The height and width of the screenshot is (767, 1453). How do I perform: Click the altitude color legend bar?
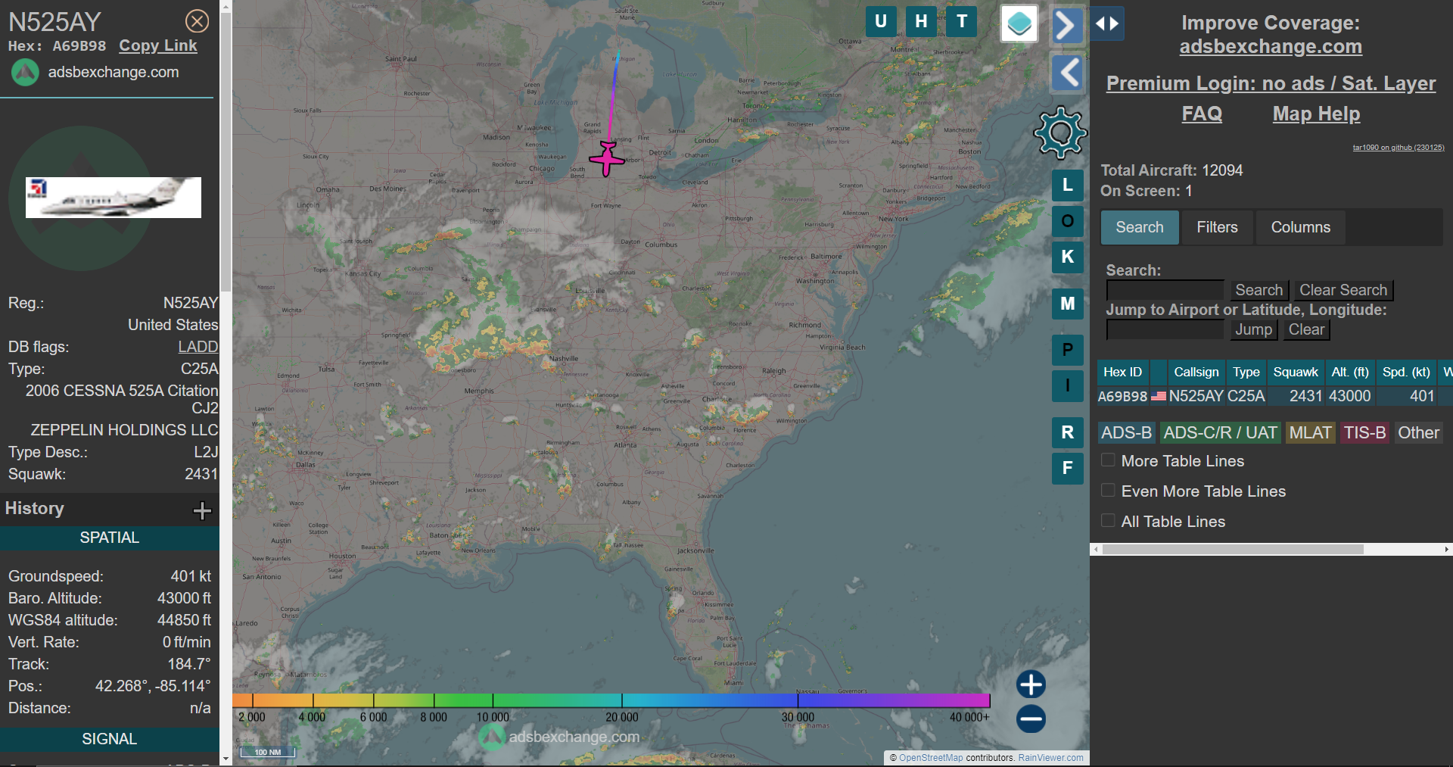click(x=611, y=700)
